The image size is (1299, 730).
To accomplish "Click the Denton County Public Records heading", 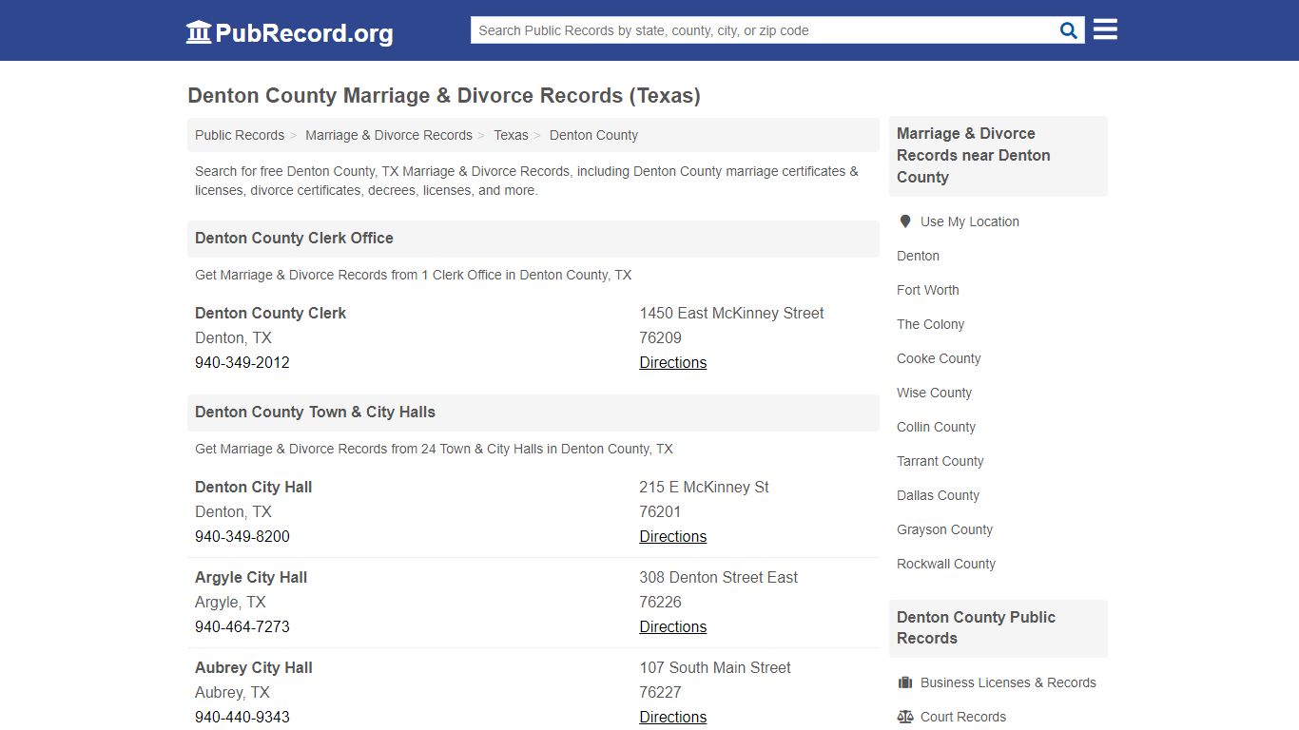I will click(x=976, y=627).
